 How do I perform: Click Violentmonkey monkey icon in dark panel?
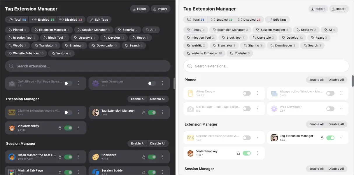pos(12,128)
